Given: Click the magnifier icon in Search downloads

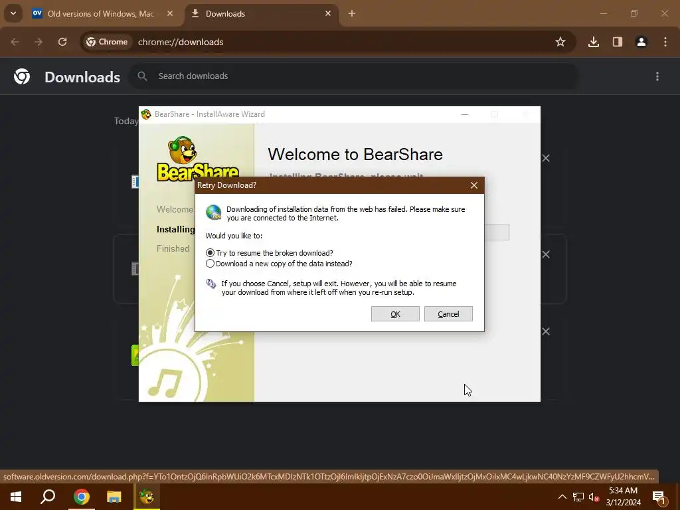Looking at the screenshot, I should coord(142,76).
